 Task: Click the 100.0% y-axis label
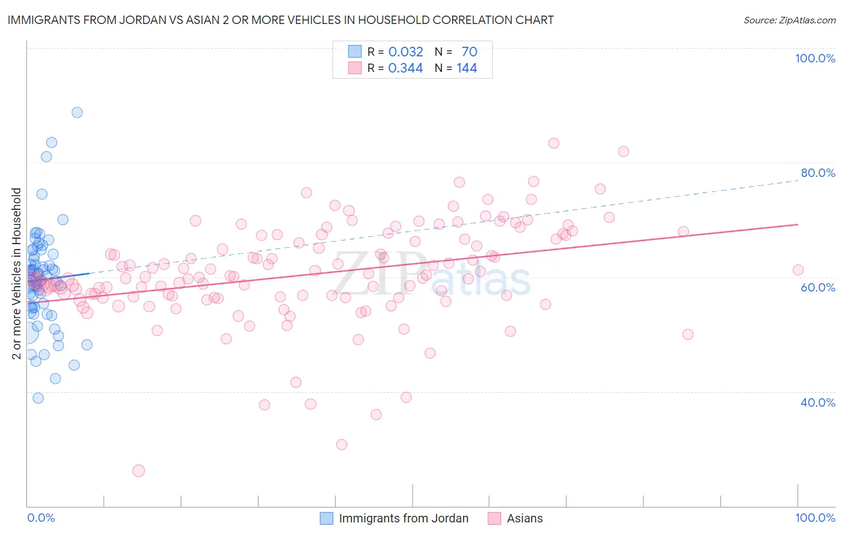815,58
